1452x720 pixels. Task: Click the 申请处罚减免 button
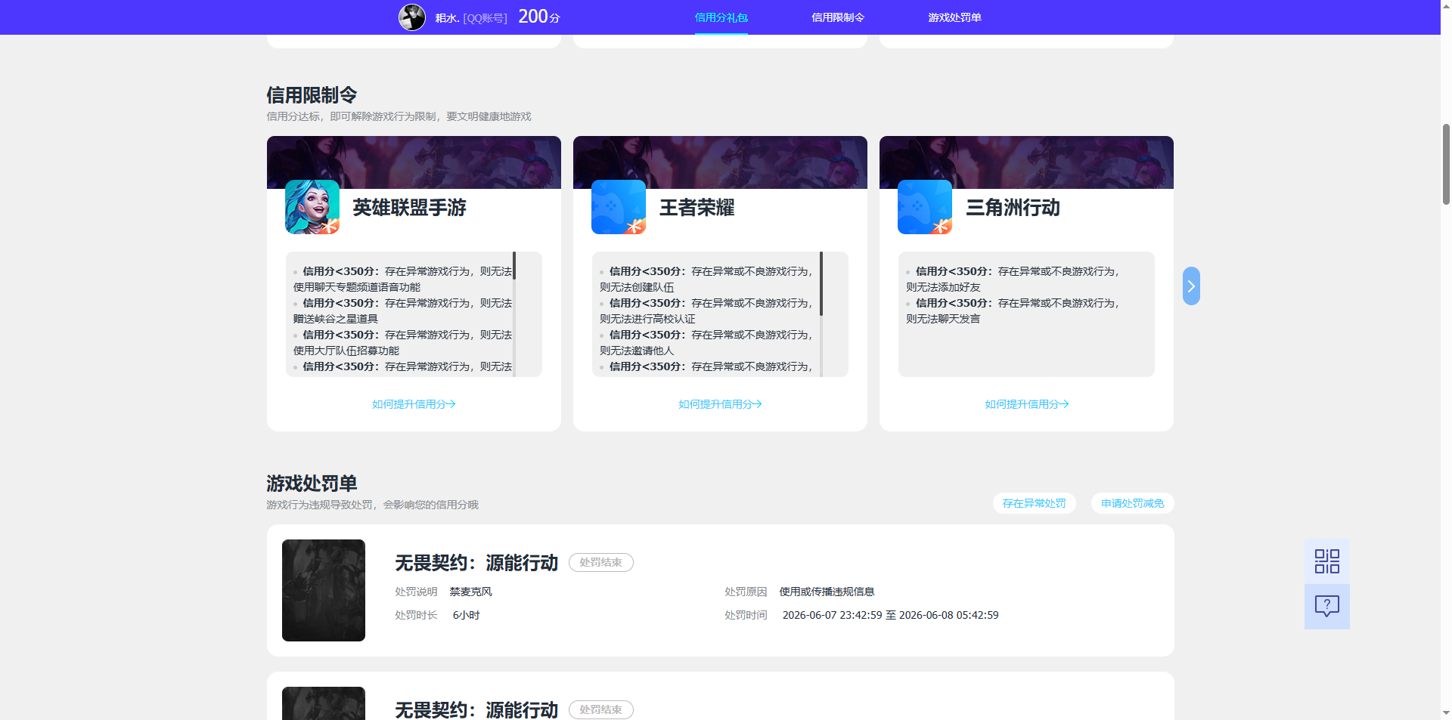[x=1132, y=503]
